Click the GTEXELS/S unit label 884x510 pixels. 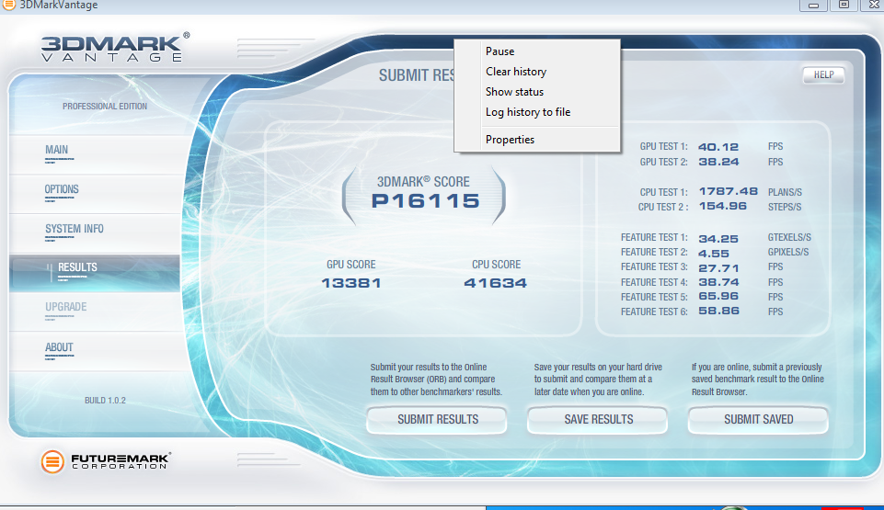coord(789,238)
